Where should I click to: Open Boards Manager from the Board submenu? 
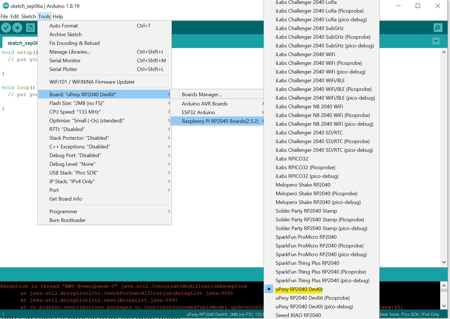202,94
